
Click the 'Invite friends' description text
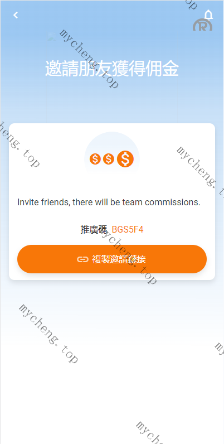[x=109, y=202]
